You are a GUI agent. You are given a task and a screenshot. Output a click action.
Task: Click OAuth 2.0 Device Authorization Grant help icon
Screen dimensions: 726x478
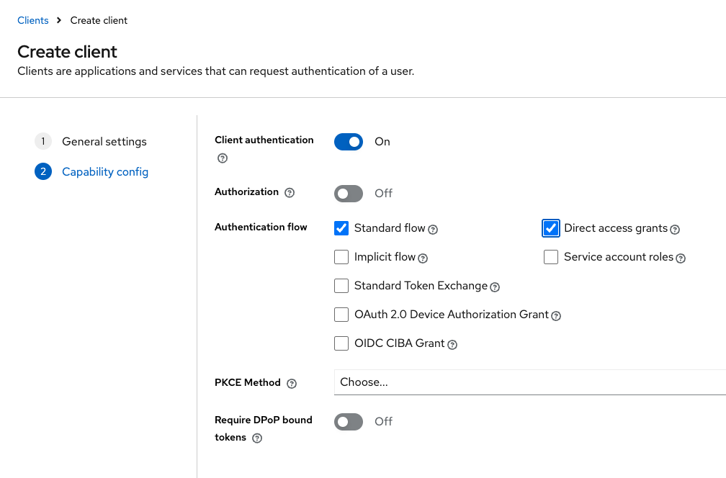556,316
